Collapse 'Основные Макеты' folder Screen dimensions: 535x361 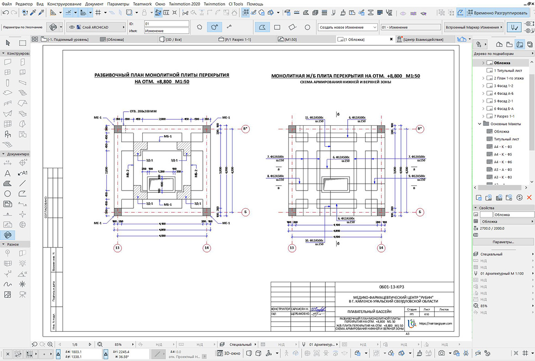pyautogui.click(x=480, y=124)
